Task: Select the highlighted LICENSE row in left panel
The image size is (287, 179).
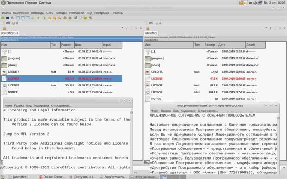Action: [x=62, y=79]
